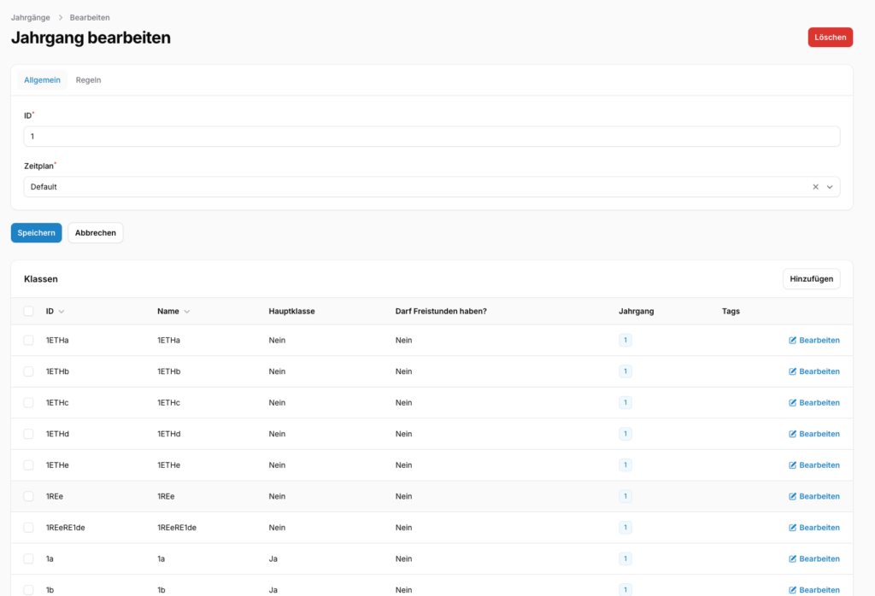Sort by the ID column arrow
Image resolution: width=875 pixels, height=596 pixels.
62,312
